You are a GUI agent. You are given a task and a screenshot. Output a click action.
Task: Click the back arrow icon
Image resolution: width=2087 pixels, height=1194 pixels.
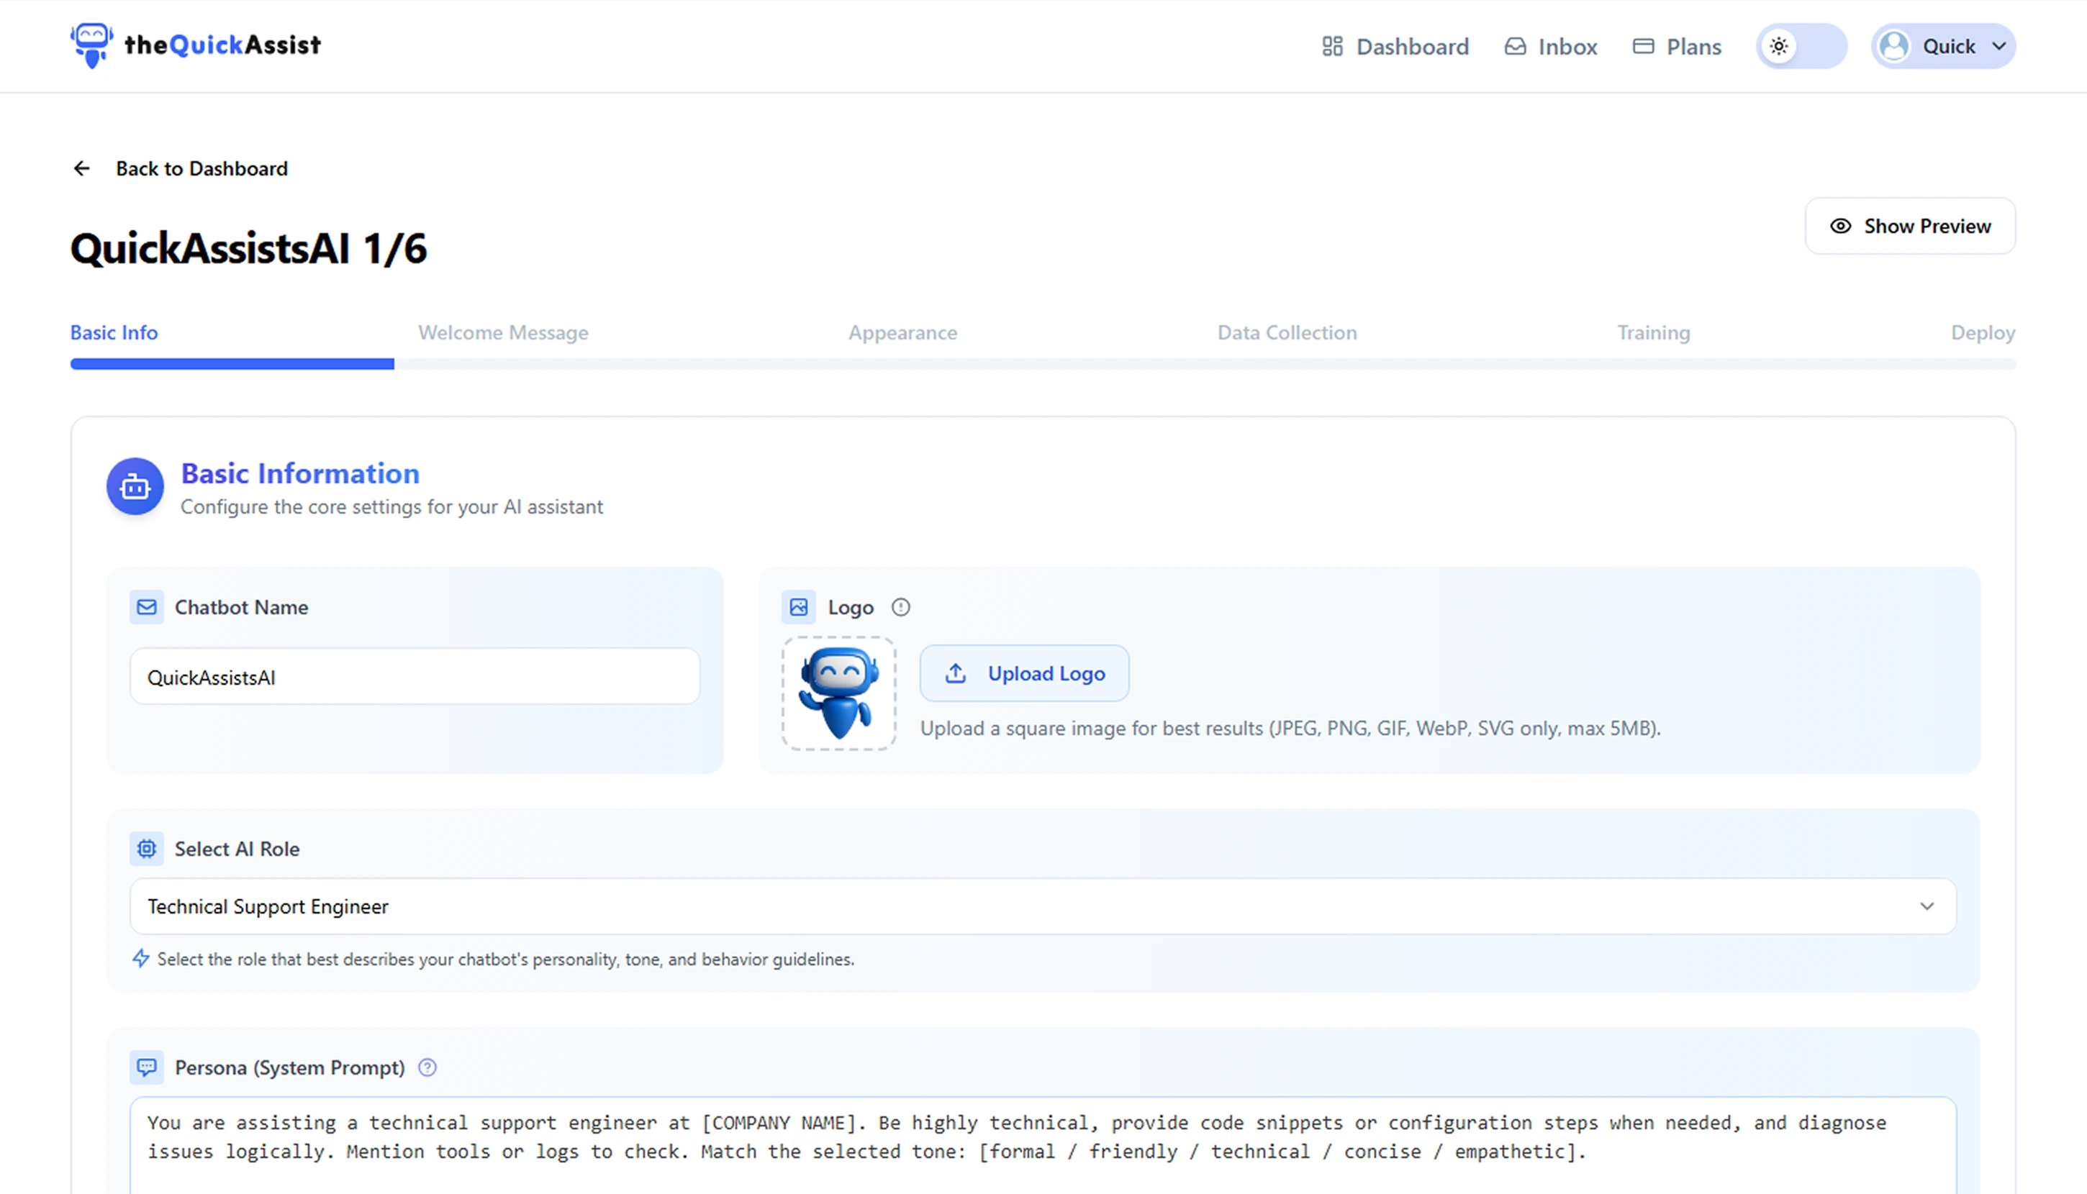point(81,169)
